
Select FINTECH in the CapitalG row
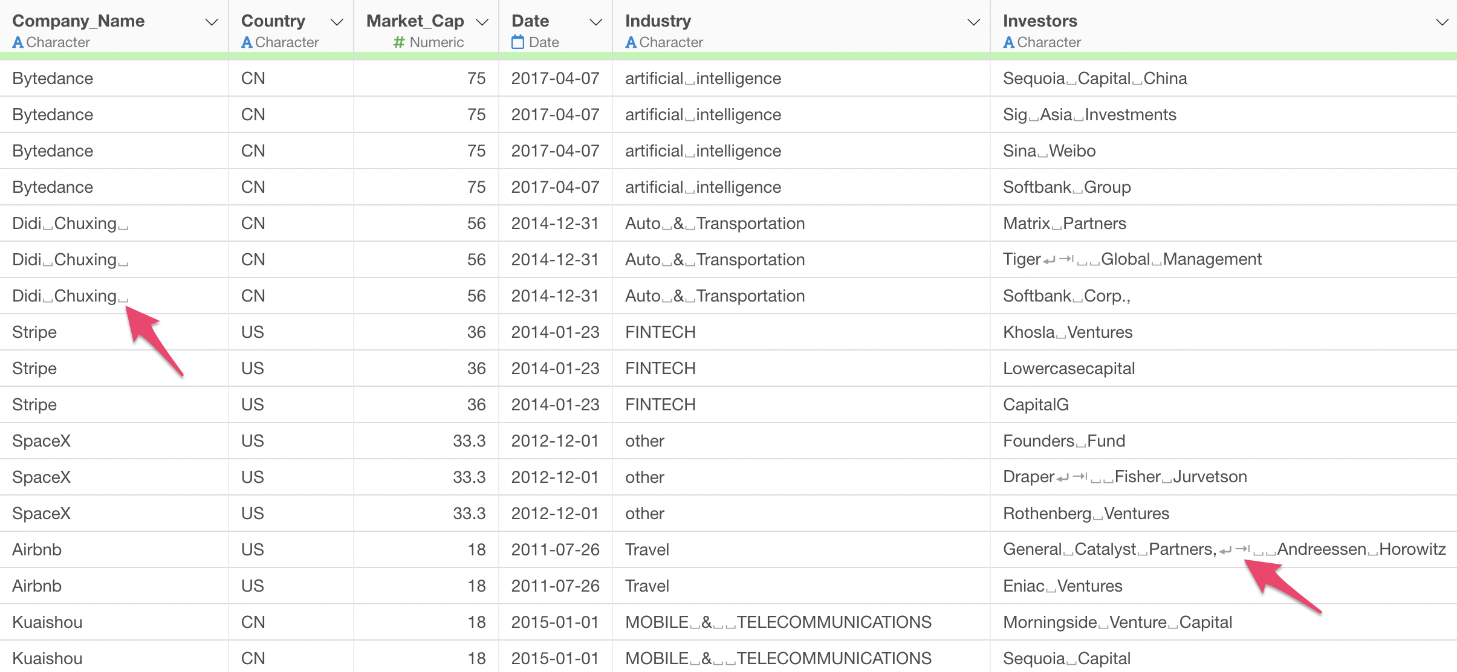[802, 405]
